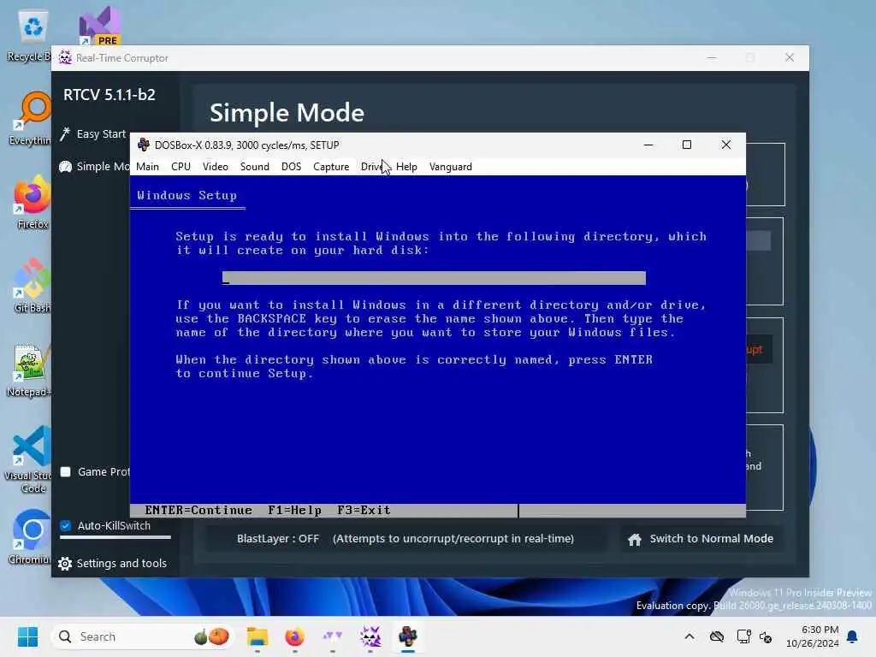Click Switch to Normal Mode button
Image resolution: width=876 pixels, height=657 pixels.
tap(701, 539)
